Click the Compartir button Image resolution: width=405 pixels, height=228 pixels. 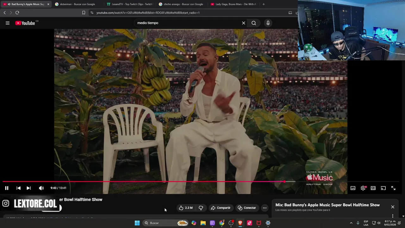click(x=221, y=208)
